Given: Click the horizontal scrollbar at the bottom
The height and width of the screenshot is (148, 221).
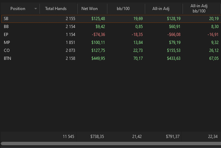Looking at the screenshot, I should tap(111, 144).
